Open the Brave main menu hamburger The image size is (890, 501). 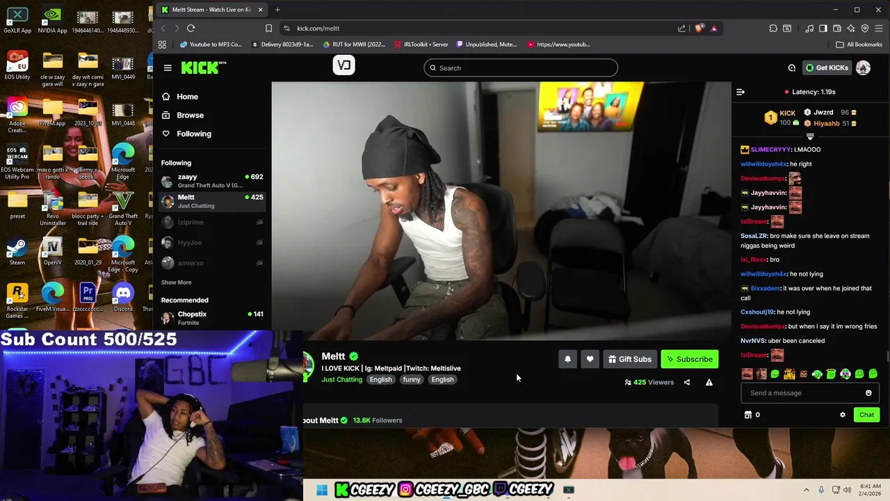coord(879,29)
